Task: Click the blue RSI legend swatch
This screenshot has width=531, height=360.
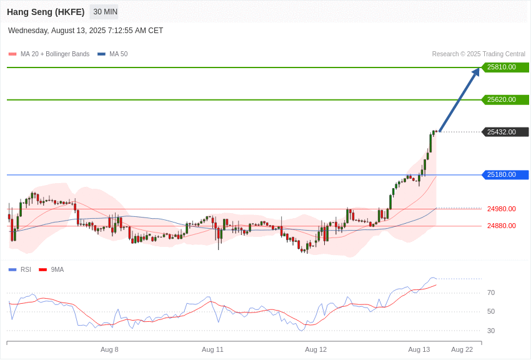Action: pos(12,269)
